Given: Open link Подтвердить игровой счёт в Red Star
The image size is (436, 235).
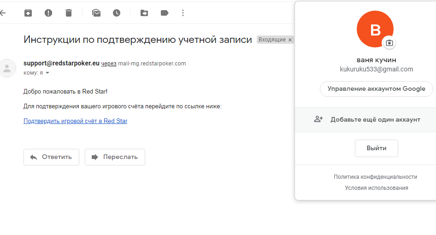Looking at the screenshot, I should point(75,121).
